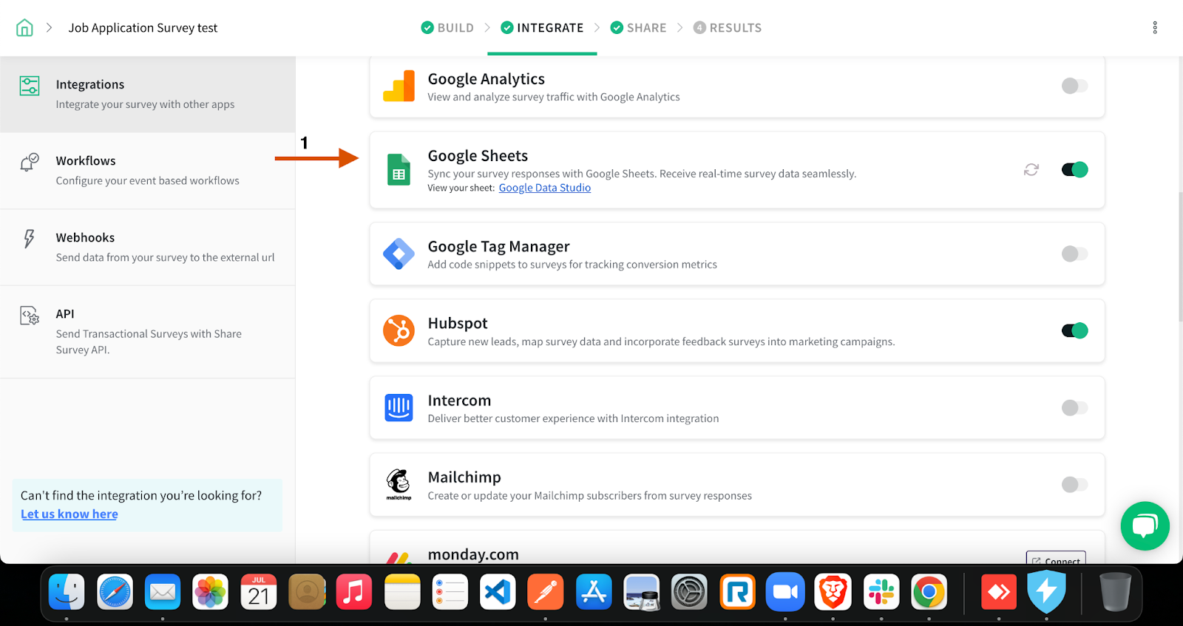The height and width of the screenshot is (626, 1183).
Task: Open App Store from the dock
Action: tap(594, 592)
